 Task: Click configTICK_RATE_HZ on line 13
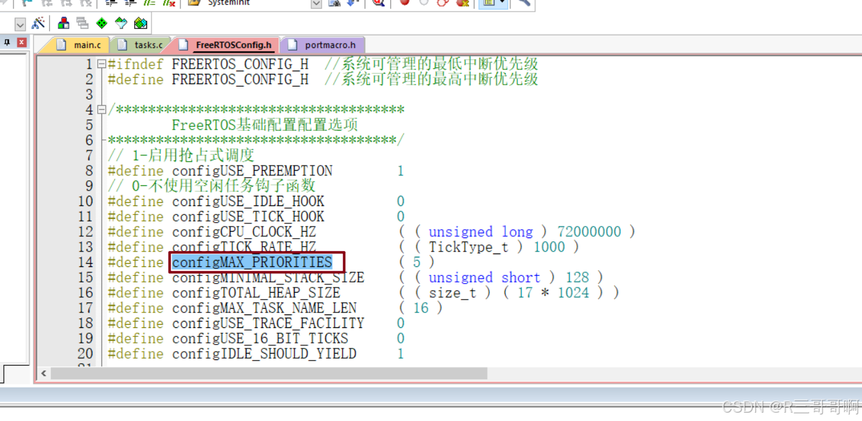244,247
